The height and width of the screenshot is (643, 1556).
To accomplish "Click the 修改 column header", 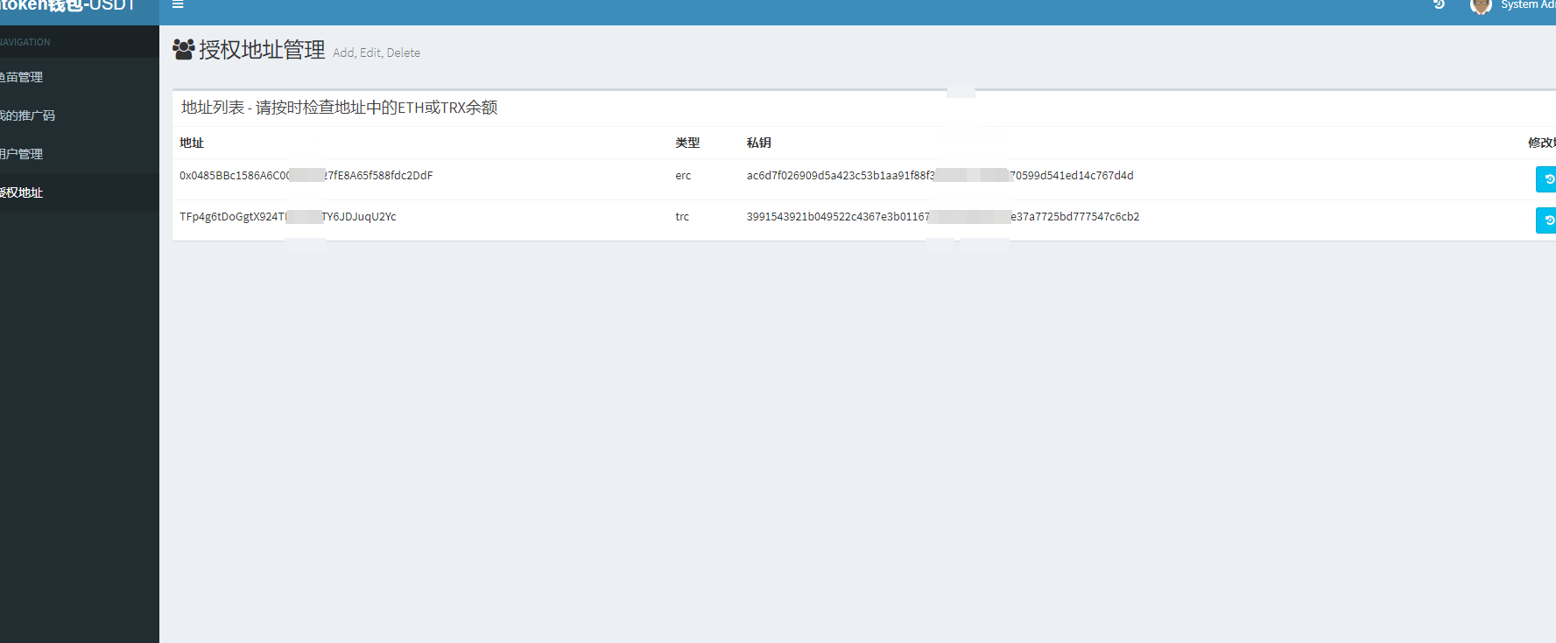I will 1541,143.
